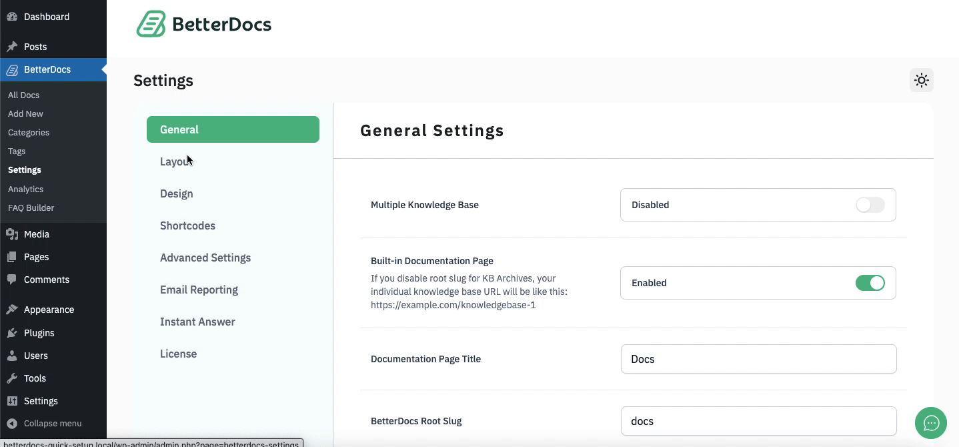Open the green chat support bubble
The height and width of the screenshot is (447, 959).
(x=930, y=423)
